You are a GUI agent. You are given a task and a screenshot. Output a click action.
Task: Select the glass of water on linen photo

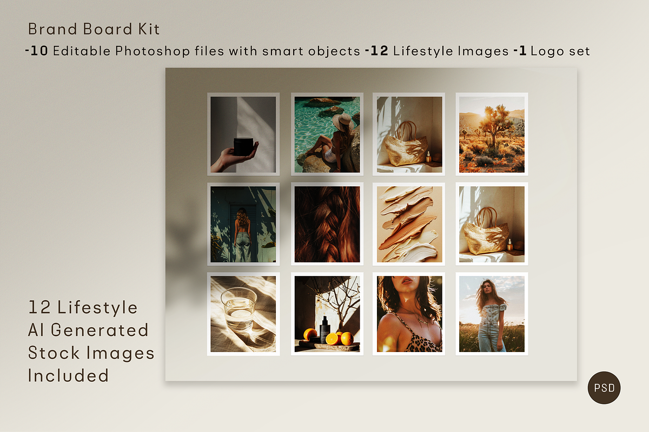pos(243,314)
